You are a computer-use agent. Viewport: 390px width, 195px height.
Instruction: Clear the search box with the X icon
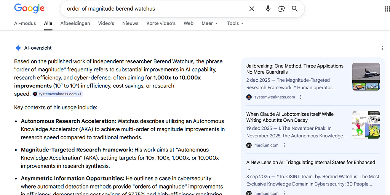pyautogui.click(x=252, y=9)
